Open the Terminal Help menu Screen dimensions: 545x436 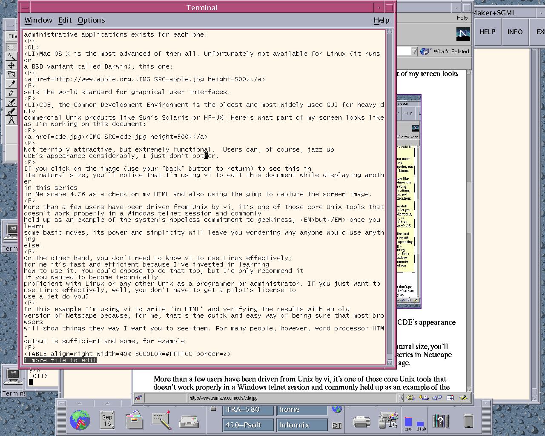point(381,20)
